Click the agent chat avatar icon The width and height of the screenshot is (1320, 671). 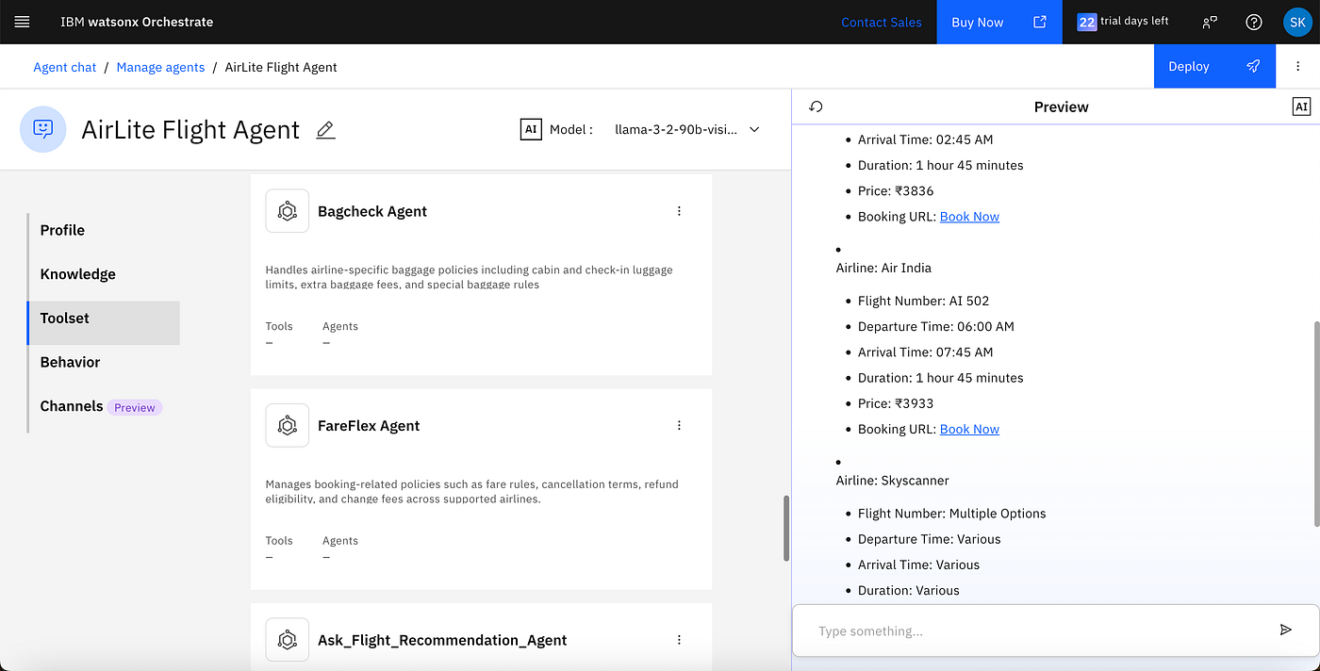tap(43, 129)
